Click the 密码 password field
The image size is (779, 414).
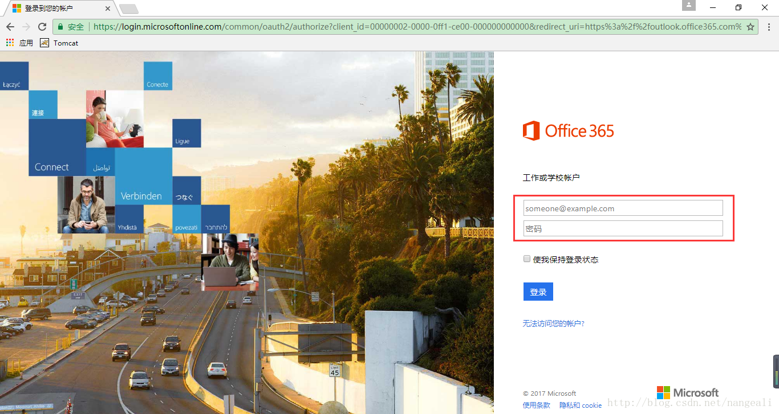coord(623,228)
